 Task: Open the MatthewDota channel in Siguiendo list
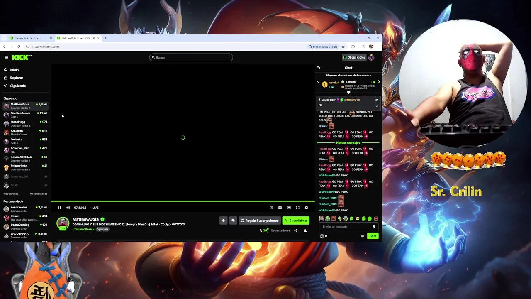pos(25,106)
